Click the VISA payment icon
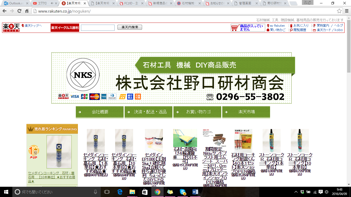Viewport: 351px width, 197px height. tap(75, 97)
